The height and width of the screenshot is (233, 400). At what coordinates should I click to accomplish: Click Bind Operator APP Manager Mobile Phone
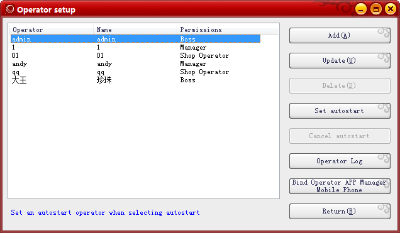[x=340, y=186]
